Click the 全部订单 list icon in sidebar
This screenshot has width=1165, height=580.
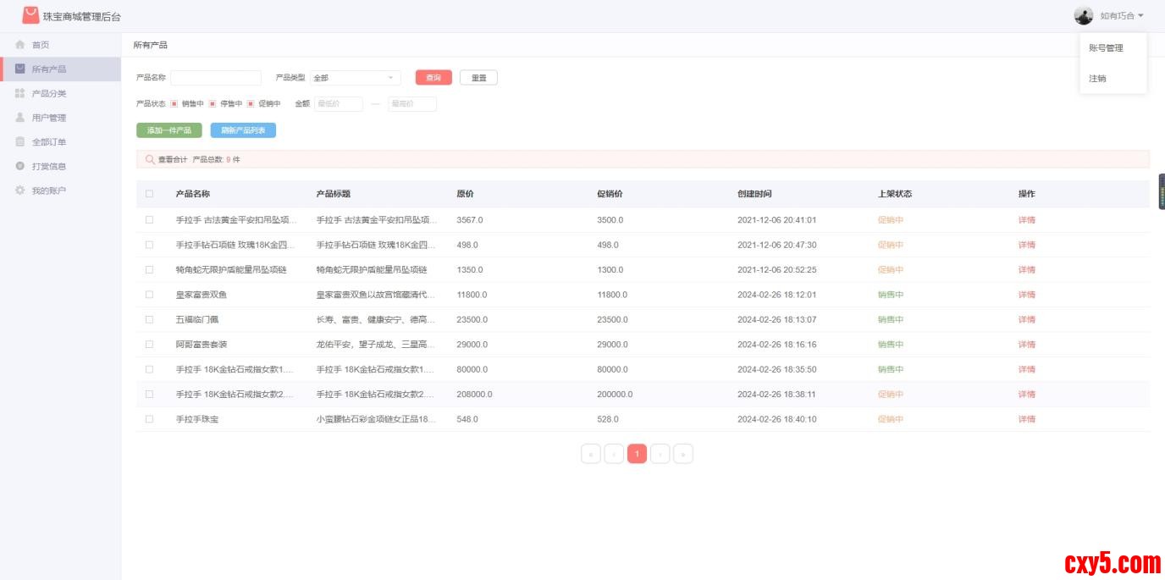[x=20, y=142]
